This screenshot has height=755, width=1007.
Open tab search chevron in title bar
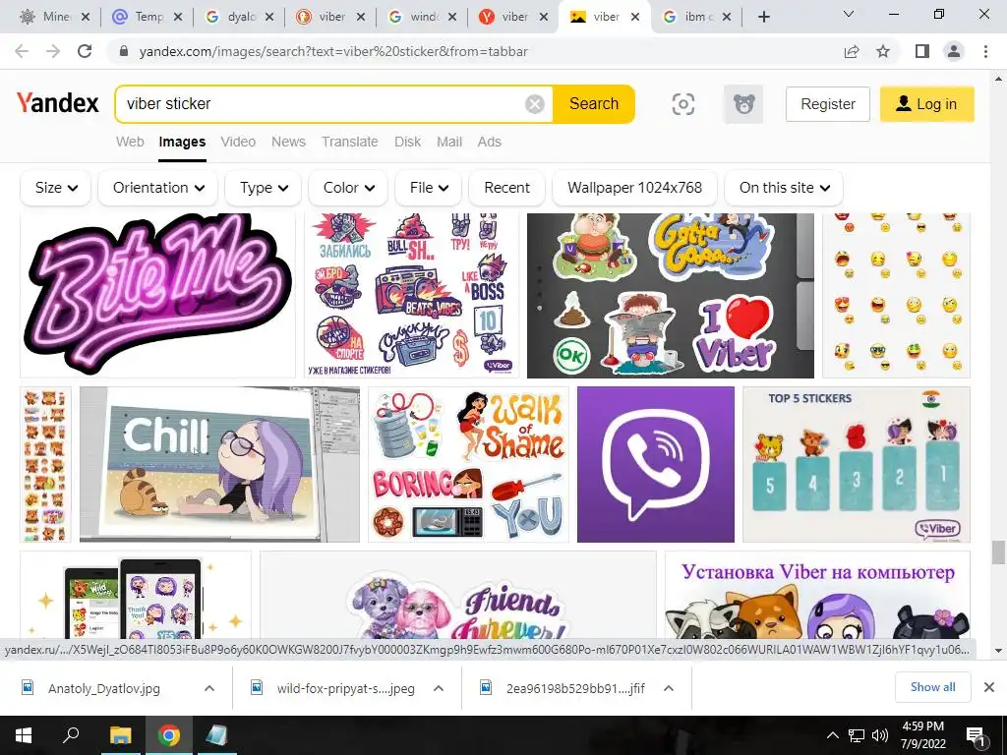[849, 14]
